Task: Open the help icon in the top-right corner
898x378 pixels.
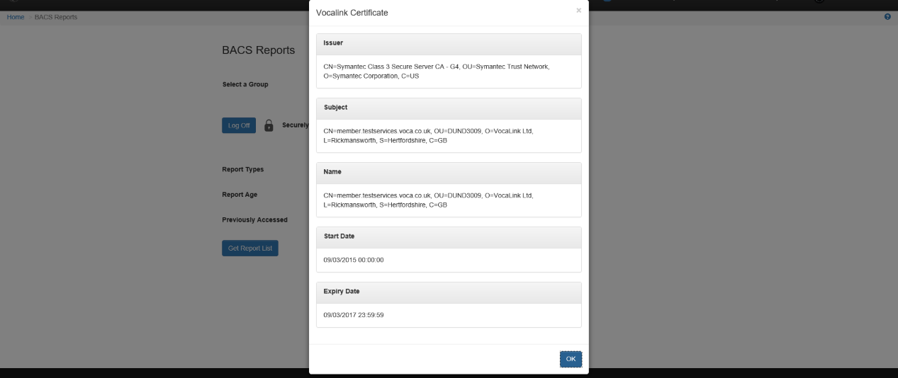Action: (887, 17)
